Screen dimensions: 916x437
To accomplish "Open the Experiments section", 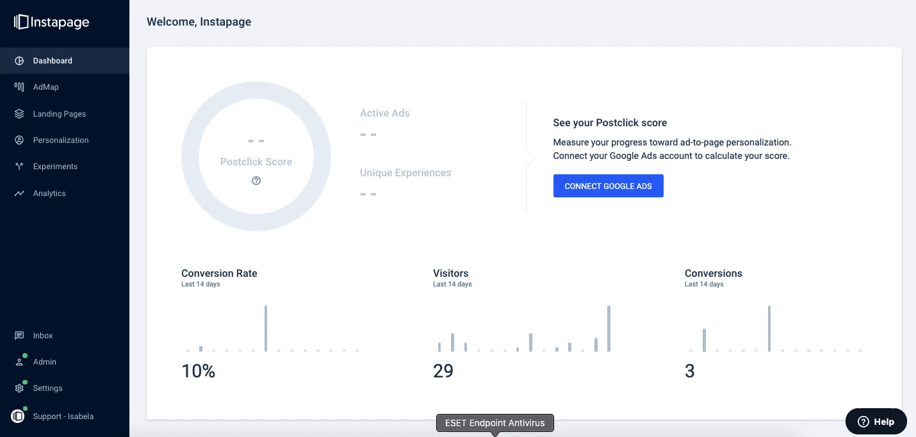I will pyautogui.click(x=65, y=167).
